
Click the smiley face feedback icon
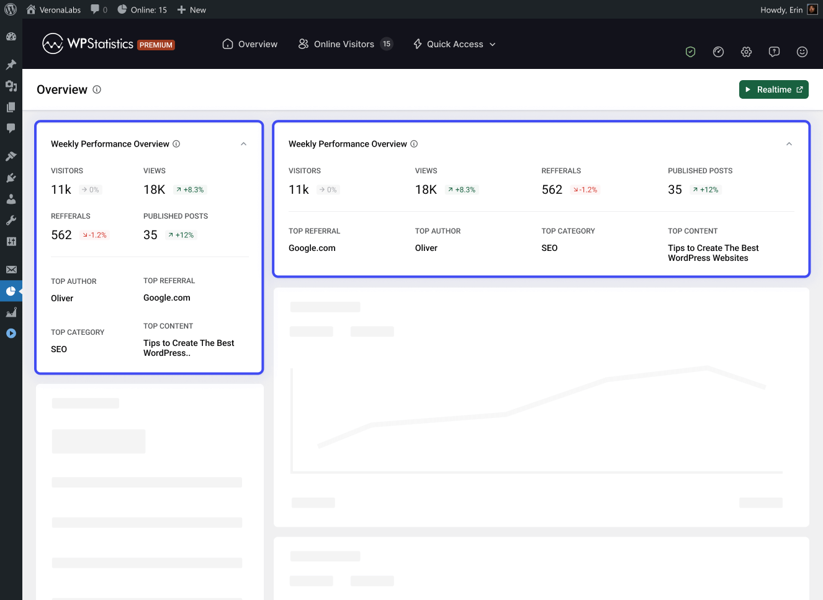click(802, 52)
